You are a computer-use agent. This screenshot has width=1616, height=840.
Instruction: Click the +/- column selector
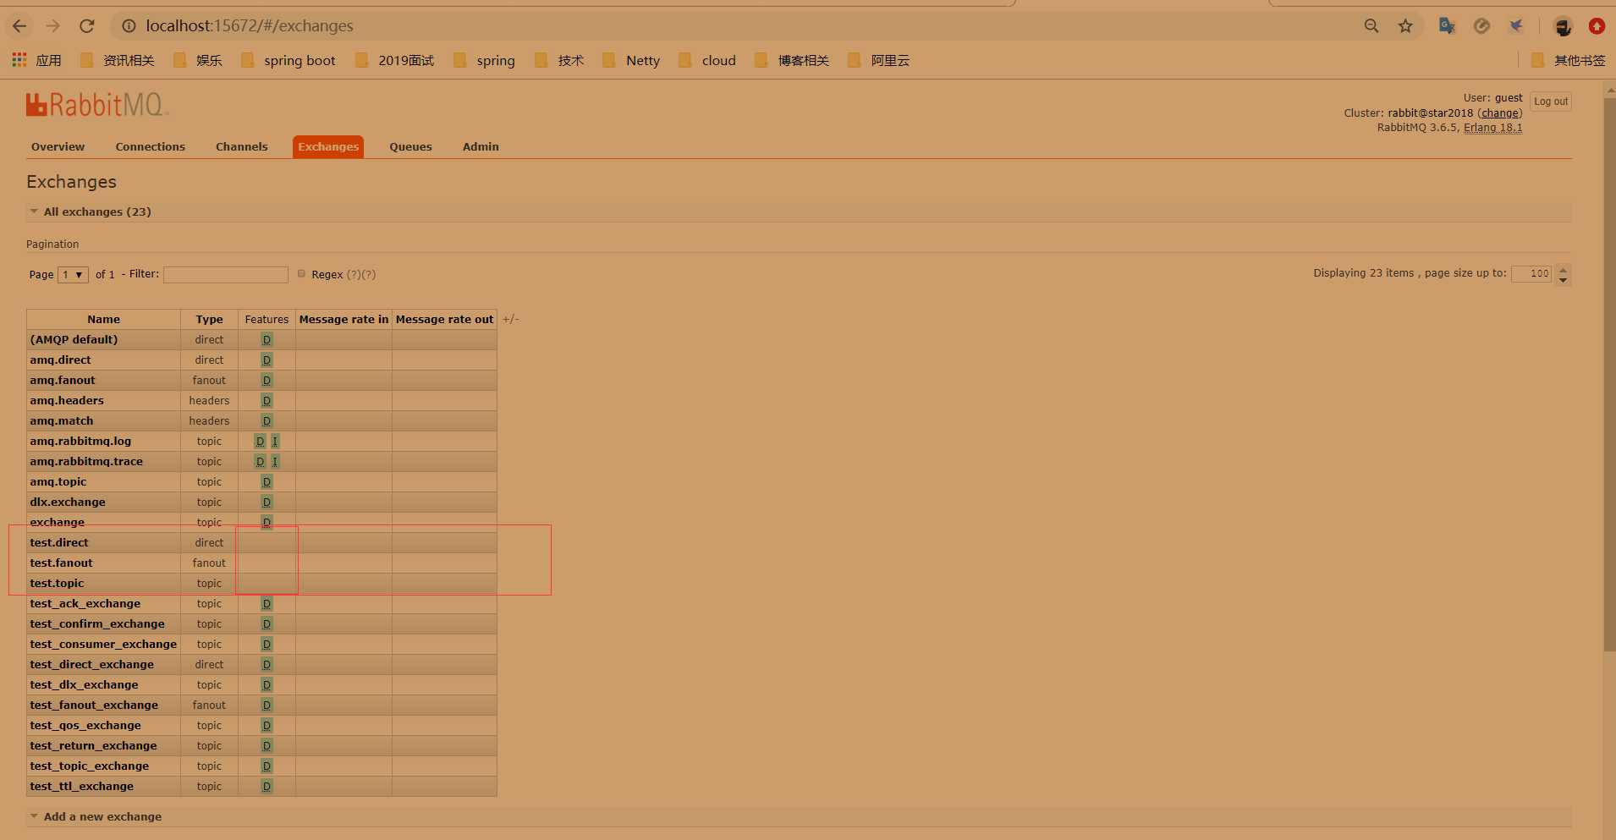(x=510, y=319)
